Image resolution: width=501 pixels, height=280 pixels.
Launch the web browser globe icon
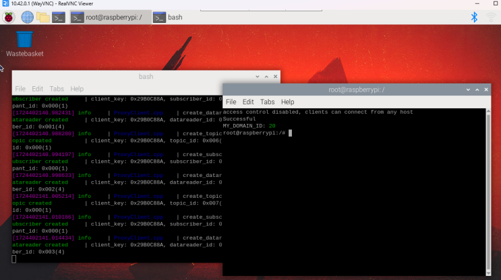pos(27,17)
